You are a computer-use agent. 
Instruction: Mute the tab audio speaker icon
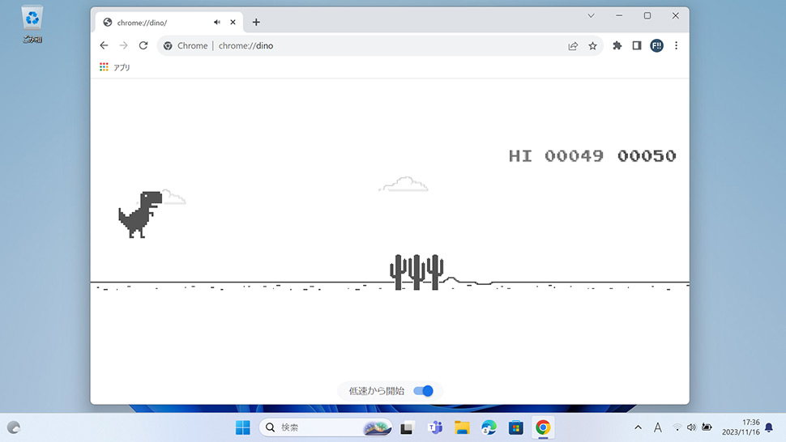point(217,22)
